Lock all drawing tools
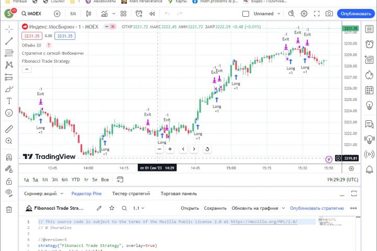The image size is (377, 251). 9,181
